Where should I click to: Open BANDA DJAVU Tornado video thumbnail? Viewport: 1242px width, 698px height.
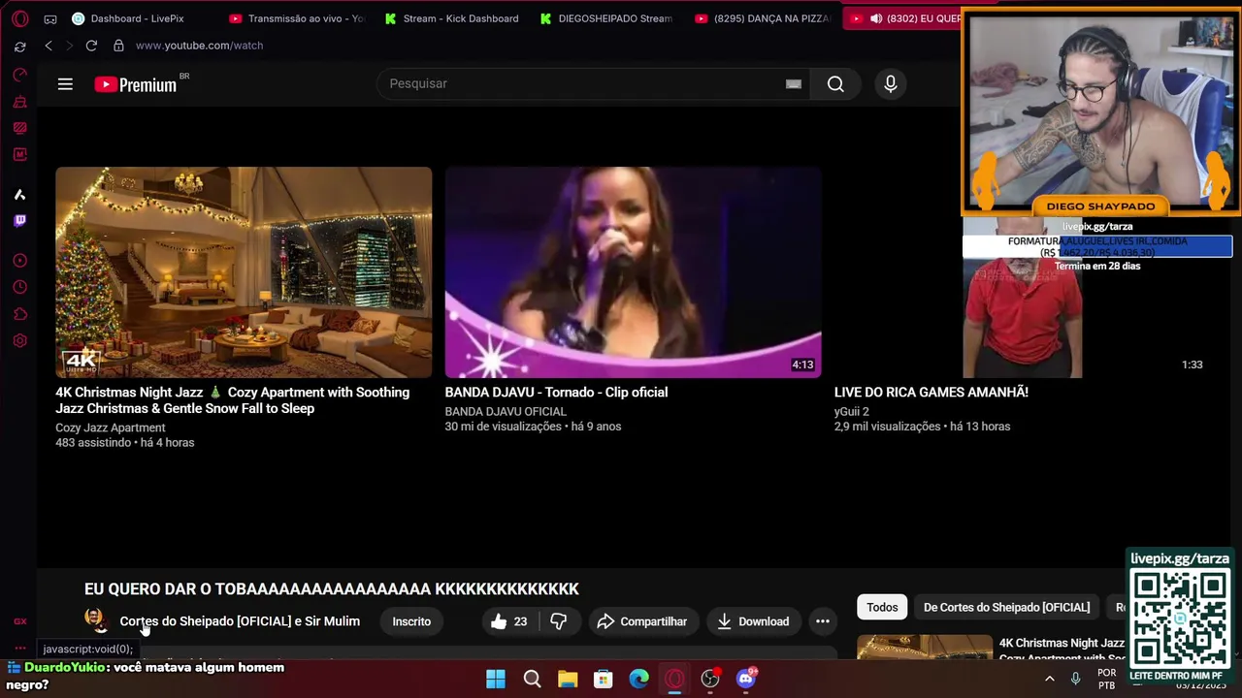(x=633, y=272)
